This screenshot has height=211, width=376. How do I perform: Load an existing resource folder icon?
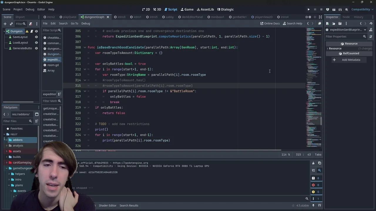pyautogui.click(x=334, y=23)
